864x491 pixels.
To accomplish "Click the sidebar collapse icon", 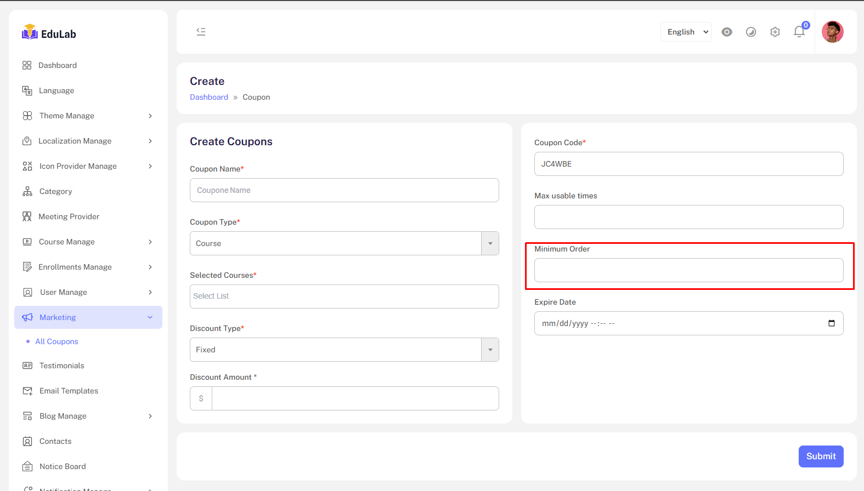I will [201, 32].
